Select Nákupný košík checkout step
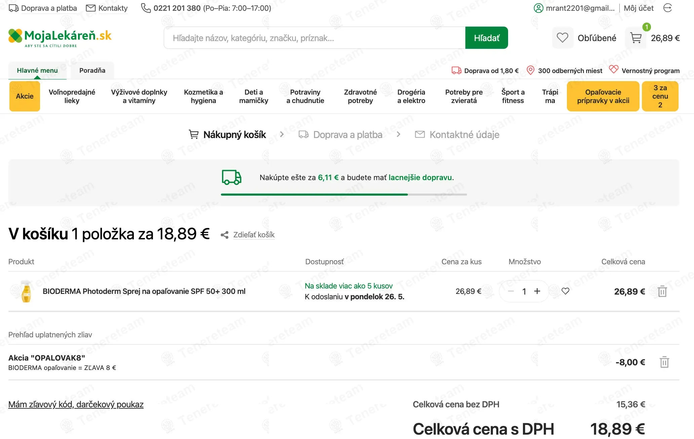The height and width of the screenshot is (439, 694). tap(227, 135)
